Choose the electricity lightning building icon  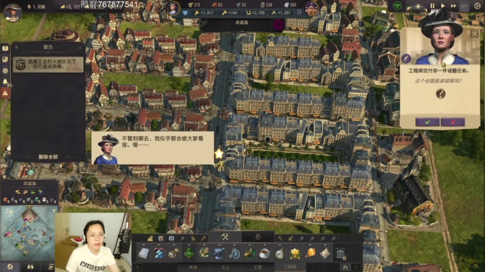coord(159,253)
